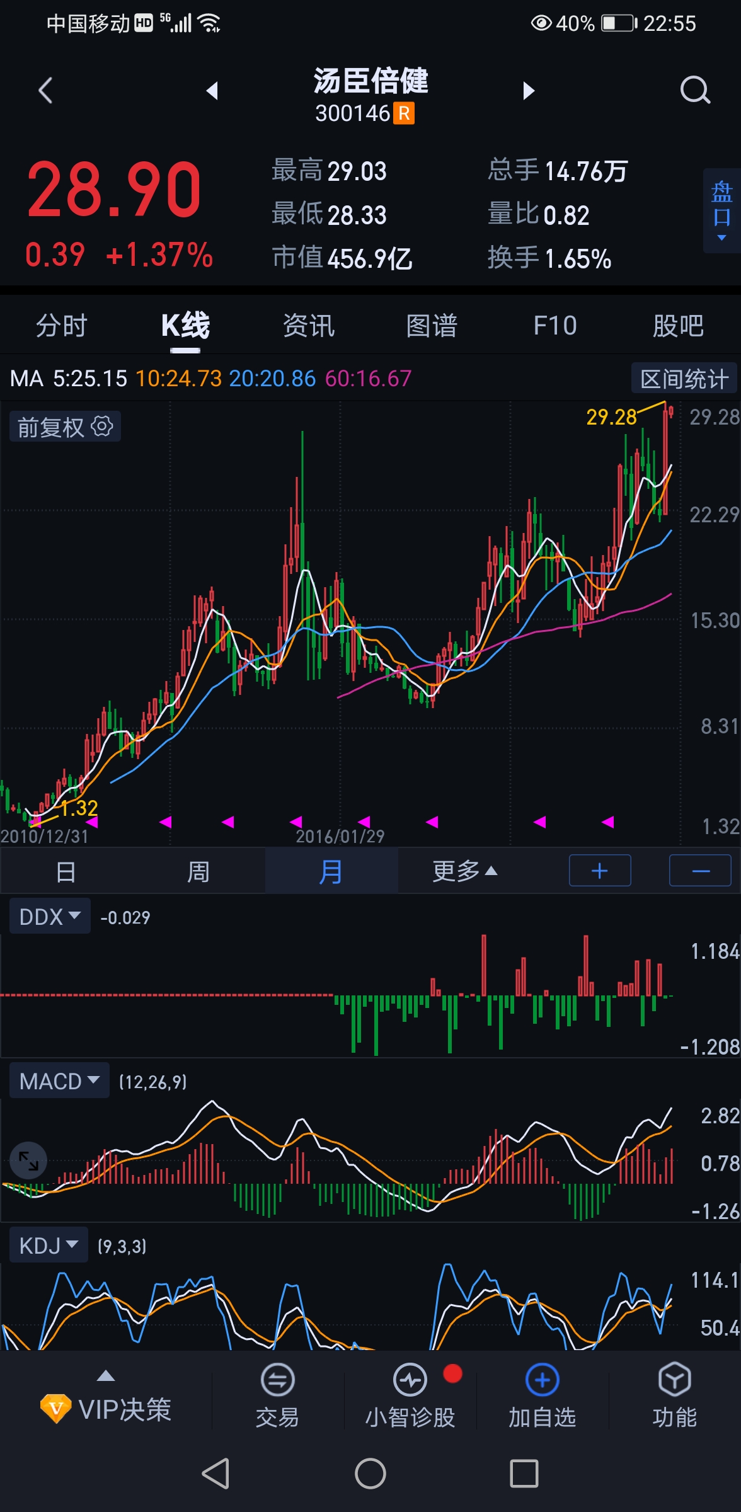Tap the stock name 汤臣倍健

pos(371,81)
